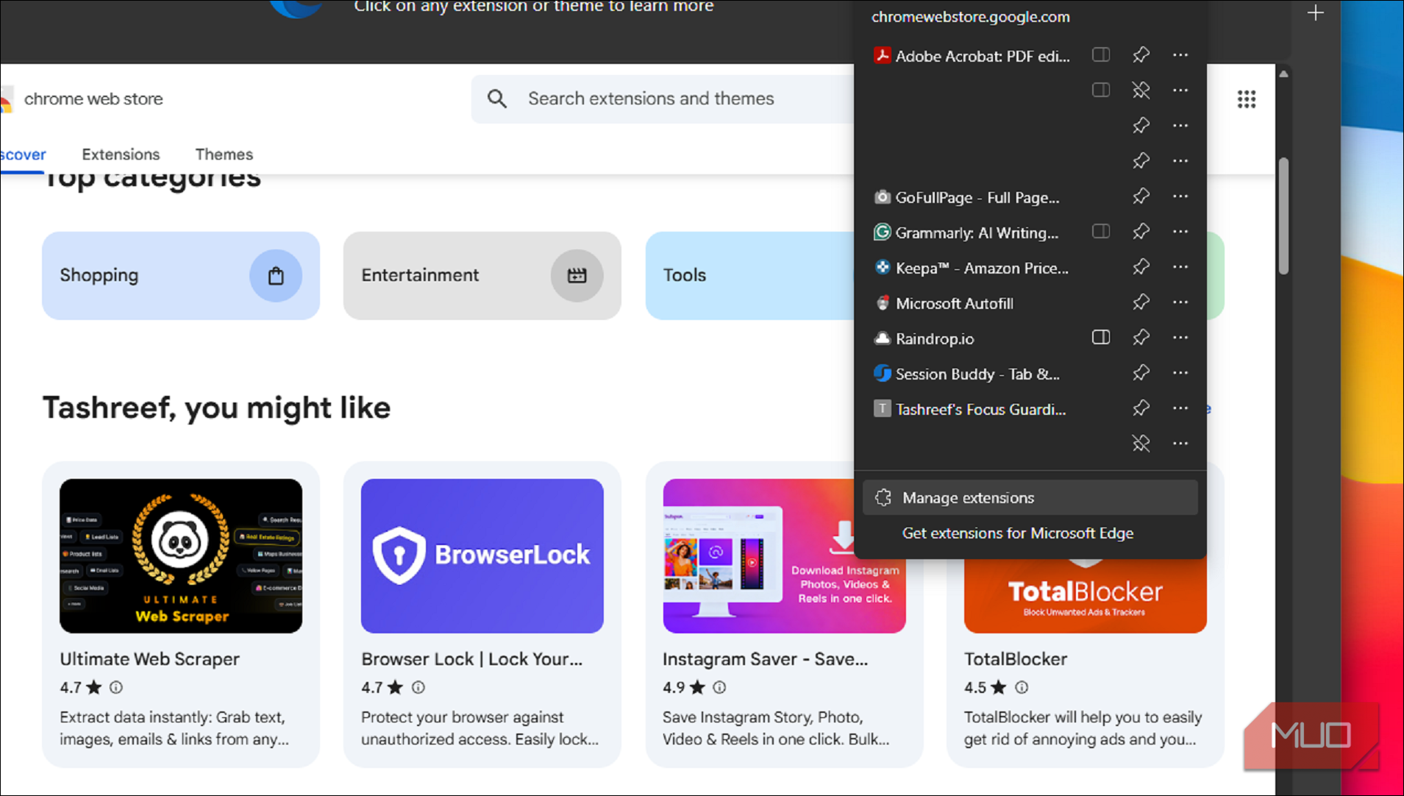Click the search magnifier icon
This screenshot has height=796, width=1404.
point(497,99)
